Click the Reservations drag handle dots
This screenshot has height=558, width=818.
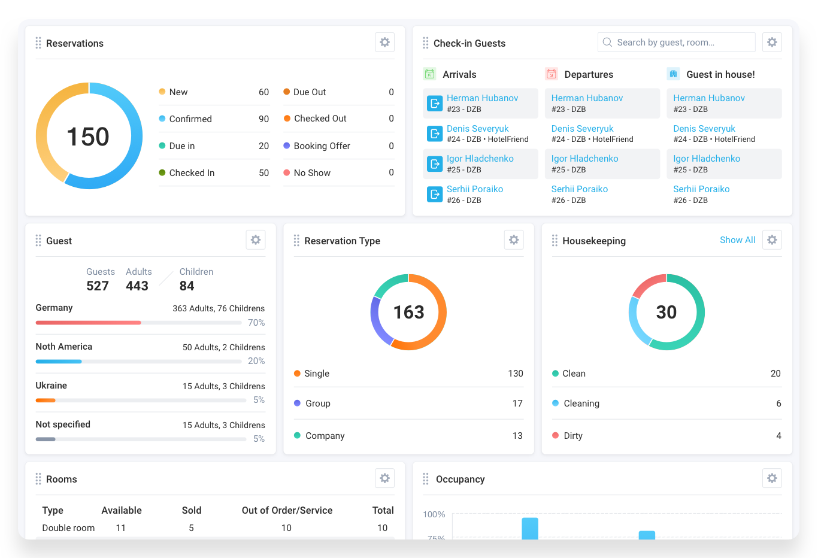pos(38,43)
